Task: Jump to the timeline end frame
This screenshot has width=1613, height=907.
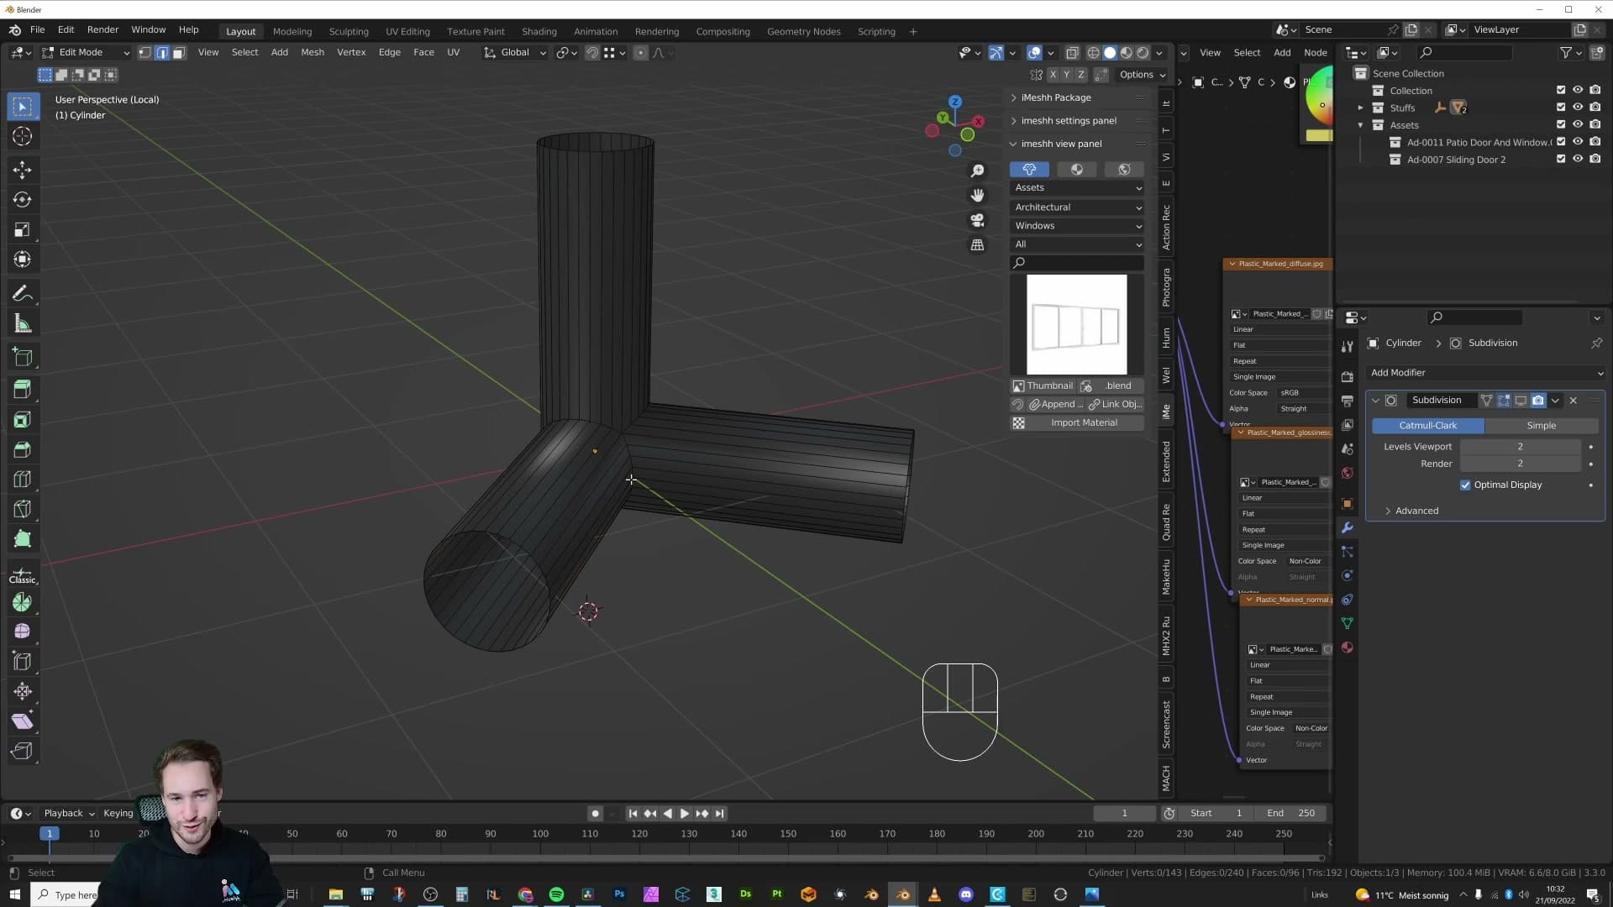Action: (719, 814)
